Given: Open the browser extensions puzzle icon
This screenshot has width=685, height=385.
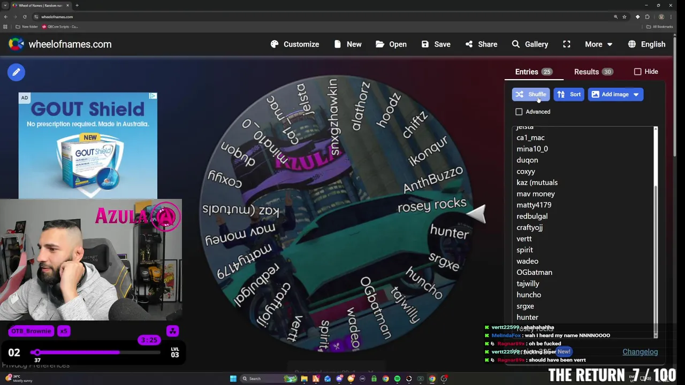Looking at the screenshot, I should point(647,17).
